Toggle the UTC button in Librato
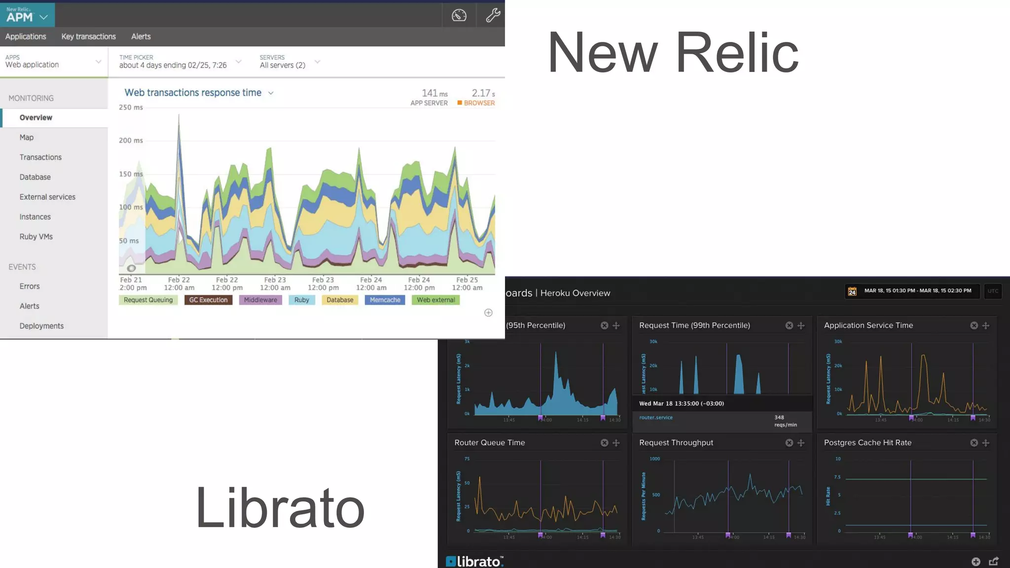This screenshot has height=568, width=1010. (993, 291)
